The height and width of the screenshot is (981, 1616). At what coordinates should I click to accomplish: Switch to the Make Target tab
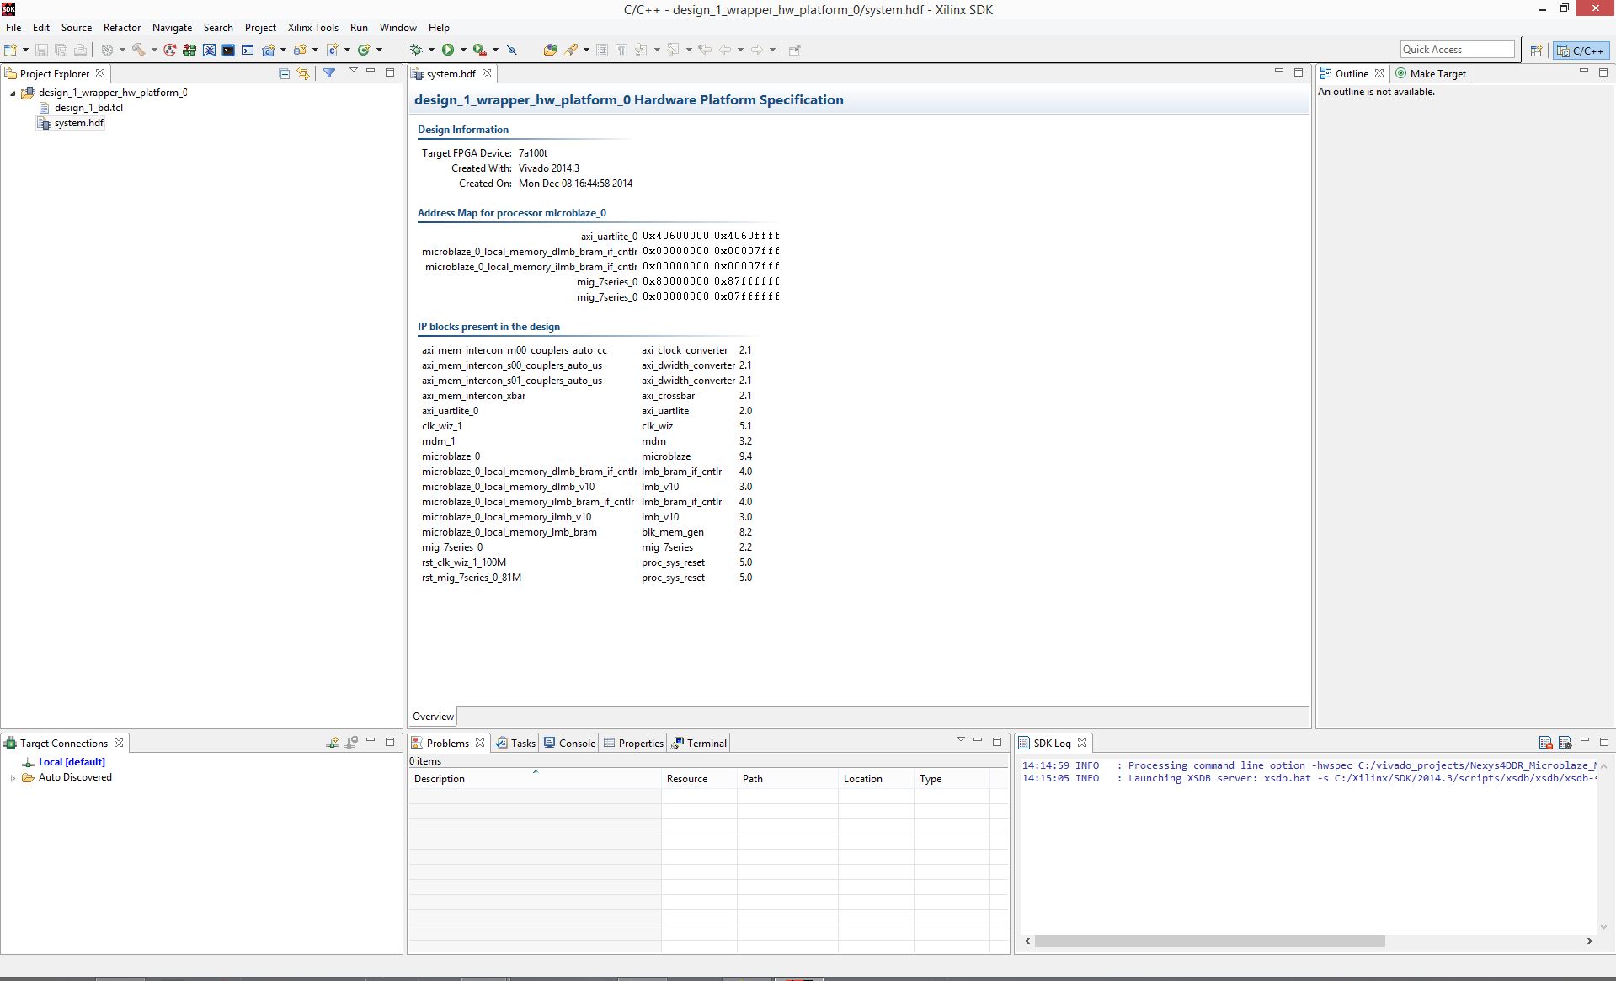pyautogui.click(x=1430, y=73)
